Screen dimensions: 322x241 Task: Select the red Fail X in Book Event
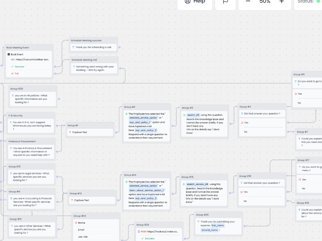coord(12,73)
